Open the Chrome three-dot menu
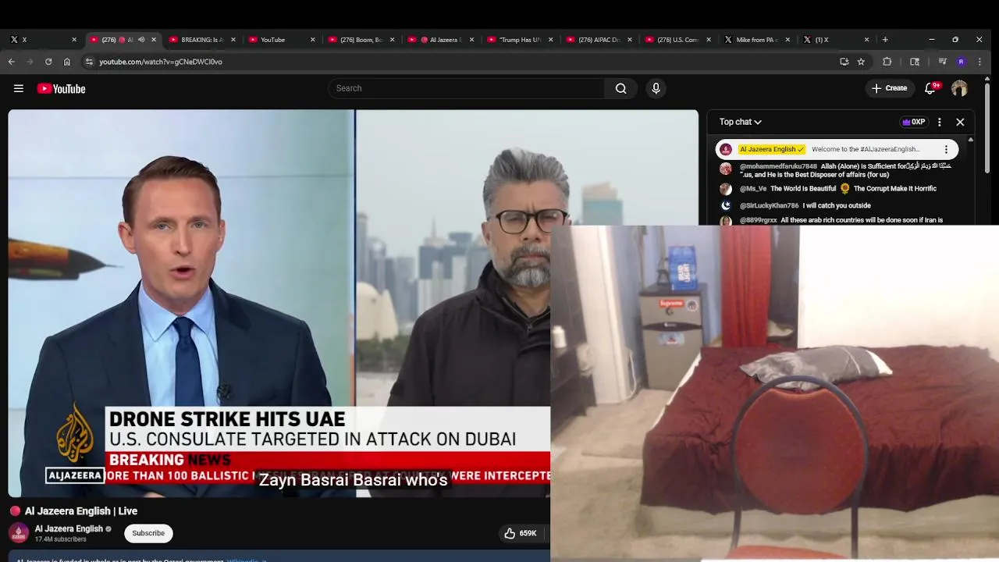Image resolution: width=999 pixels, height=562 pixels. pos(979,62)
